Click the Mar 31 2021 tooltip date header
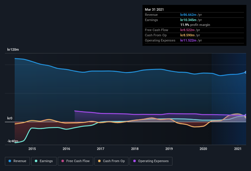 154,9
